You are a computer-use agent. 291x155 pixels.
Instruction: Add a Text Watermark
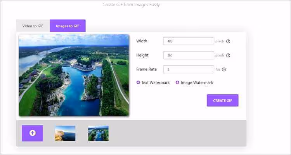click(x=155, y=83)
